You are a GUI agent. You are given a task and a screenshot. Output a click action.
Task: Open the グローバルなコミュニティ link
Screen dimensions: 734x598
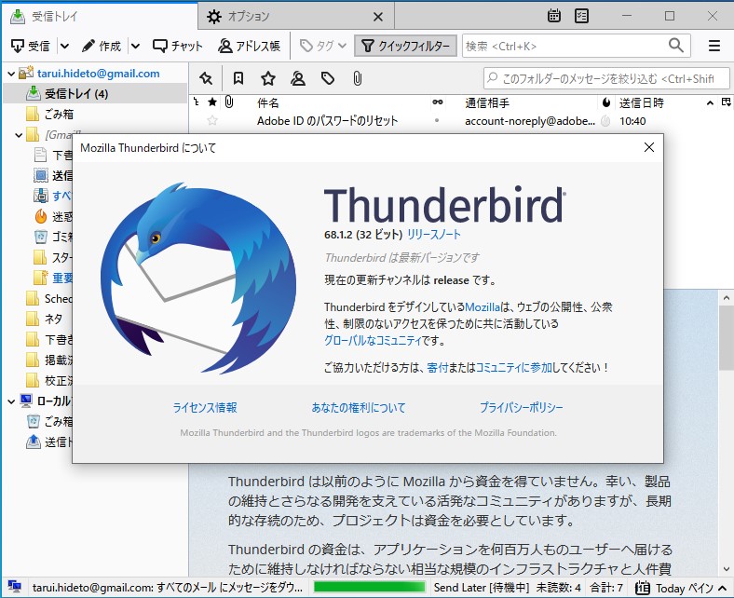click(374, 340)
